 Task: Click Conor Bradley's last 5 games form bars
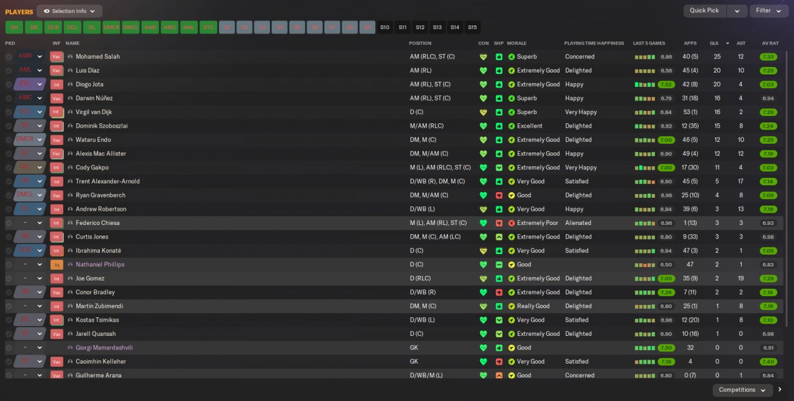tap(645, 293)
